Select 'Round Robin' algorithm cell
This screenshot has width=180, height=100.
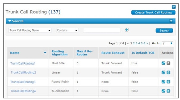60,82
